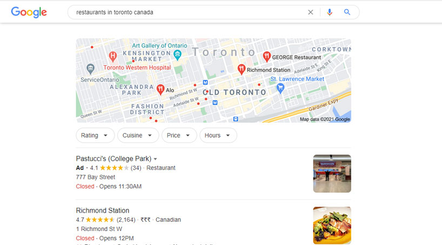This screenshot has height=245, width=442.
Task: Expand the Price filter dropdown
Action: pyautogui.click(x=179, y=135)
